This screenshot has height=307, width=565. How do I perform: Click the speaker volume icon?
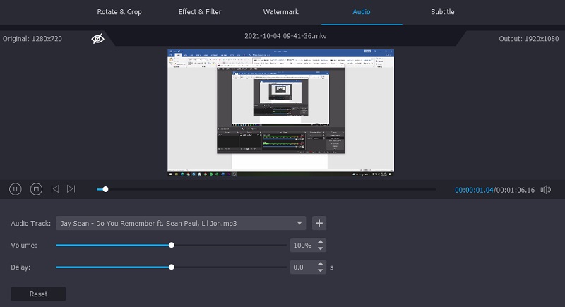pyautogui.click(x=545, y=190)
